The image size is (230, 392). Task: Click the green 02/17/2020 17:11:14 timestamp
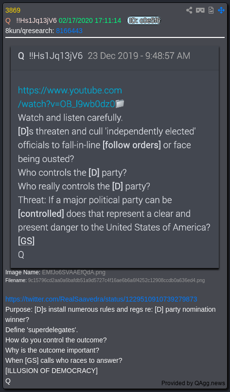click(90, 20)
